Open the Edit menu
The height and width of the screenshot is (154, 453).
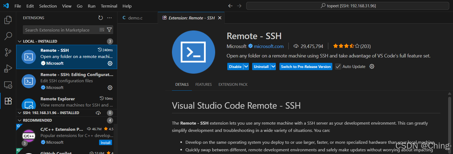pos(30,6)
